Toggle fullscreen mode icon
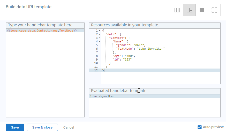This screenshot has height=135, width=226. click(x=214, y=10)
